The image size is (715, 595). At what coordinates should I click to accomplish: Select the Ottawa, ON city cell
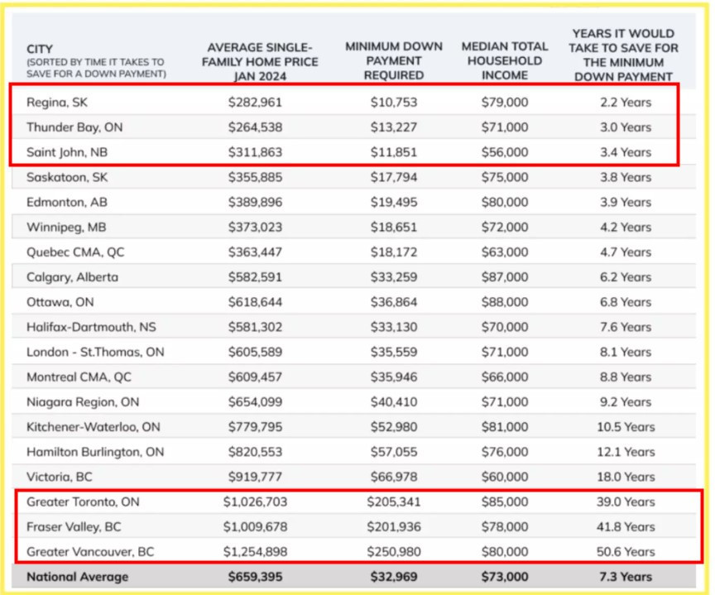click(x=60, y=302)
